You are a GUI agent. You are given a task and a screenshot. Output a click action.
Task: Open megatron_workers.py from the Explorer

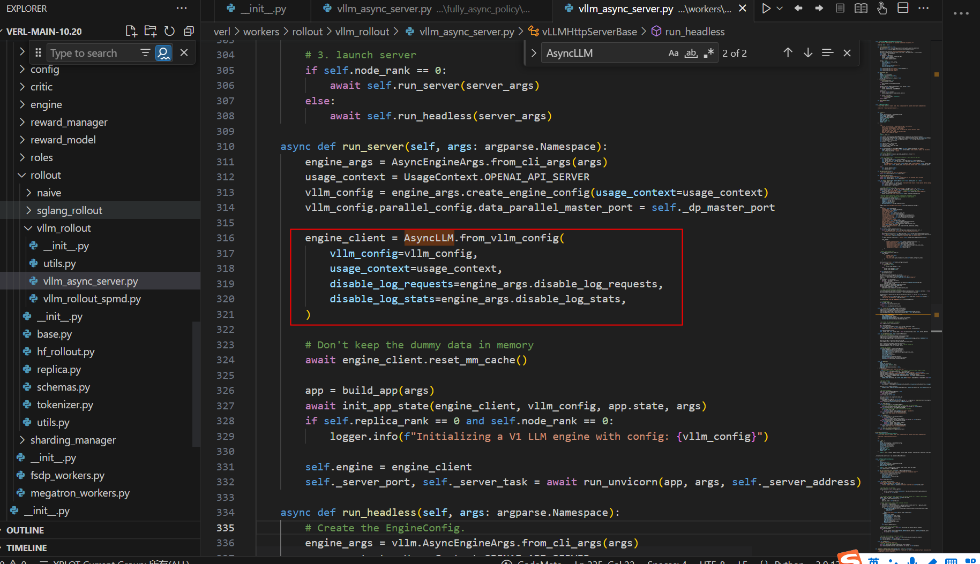80,493
